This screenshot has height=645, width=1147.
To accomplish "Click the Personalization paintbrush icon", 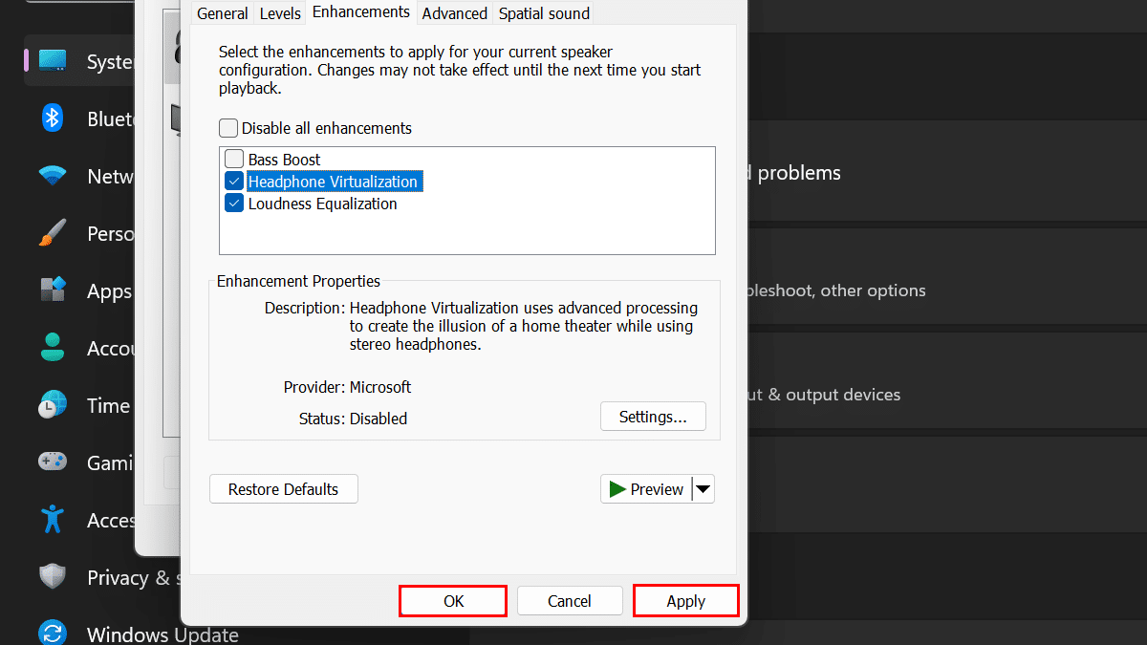I will pyautogui.click(x=53, y=233).
